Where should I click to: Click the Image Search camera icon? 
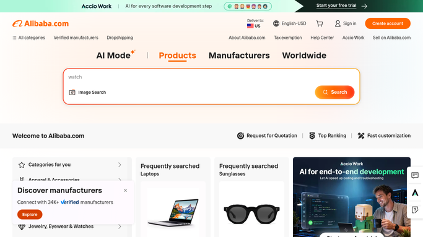tap(72, 92)
